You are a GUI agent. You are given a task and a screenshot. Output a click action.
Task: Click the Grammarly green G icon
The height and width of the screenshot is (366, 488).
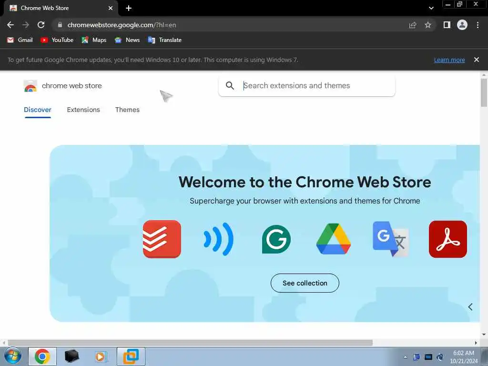tap(276, 239)
